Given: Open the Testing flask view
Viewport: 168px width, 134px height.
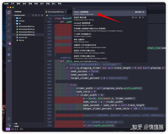Looking at the screenshot, I should click(x=9, y=49).
